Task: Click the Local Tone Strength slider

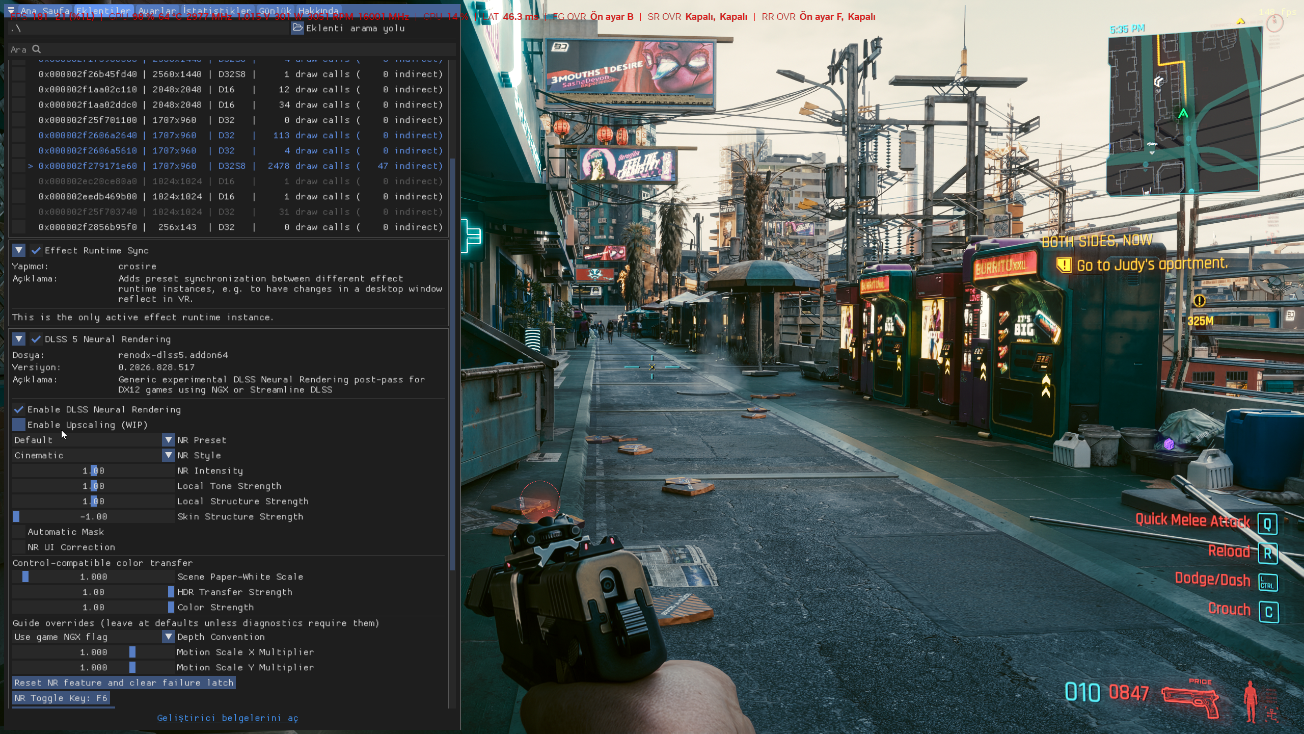Action: (x=94, y=486)
